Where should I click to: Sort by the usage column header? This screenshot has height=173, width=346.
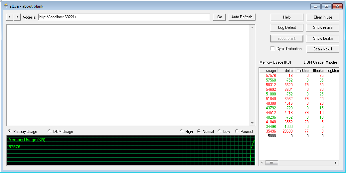coord(268,71)
